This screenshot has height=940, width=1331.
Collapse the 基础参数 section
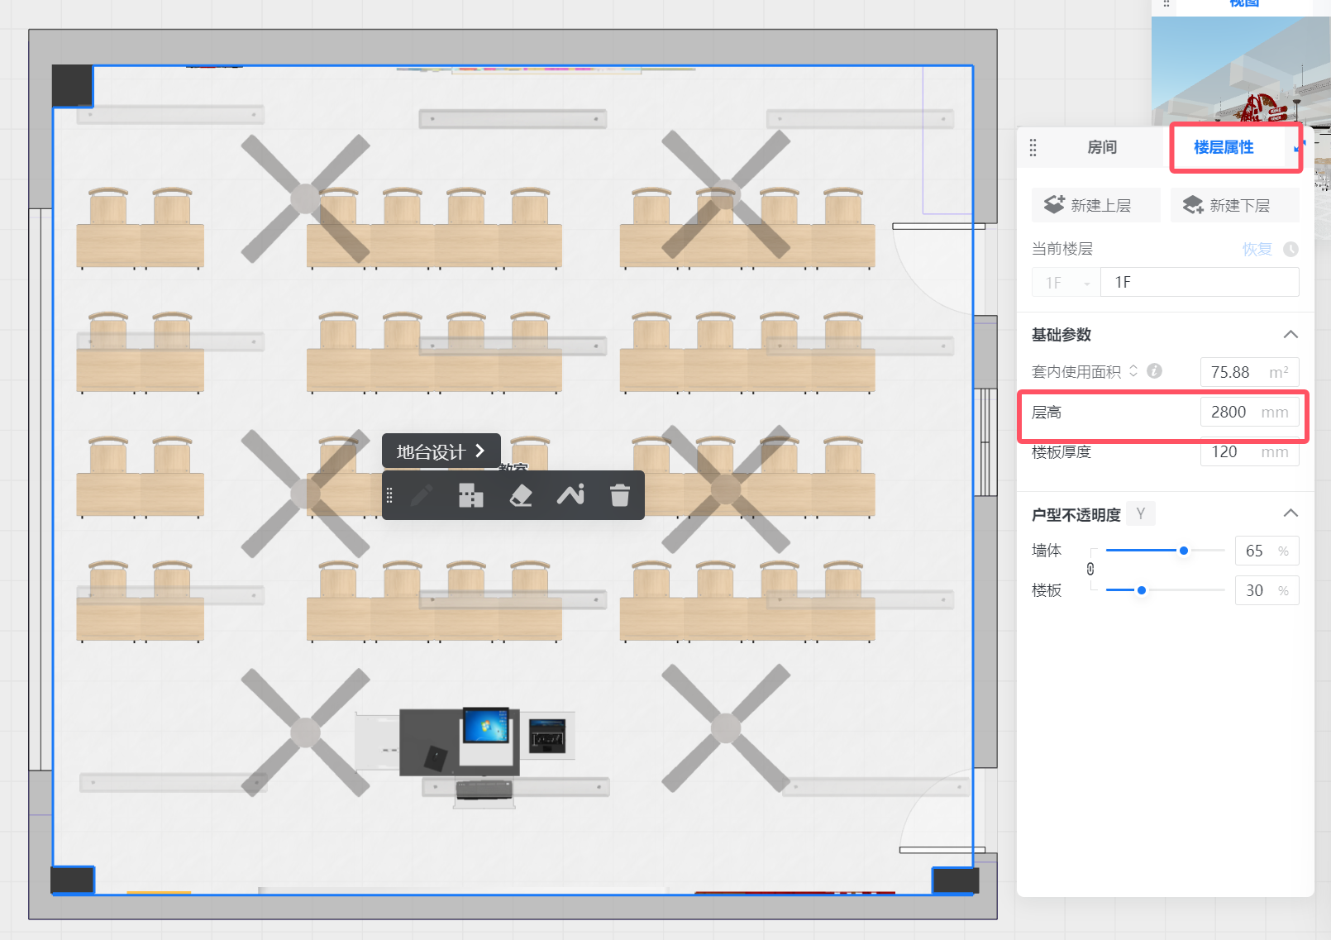(1290, 335)
